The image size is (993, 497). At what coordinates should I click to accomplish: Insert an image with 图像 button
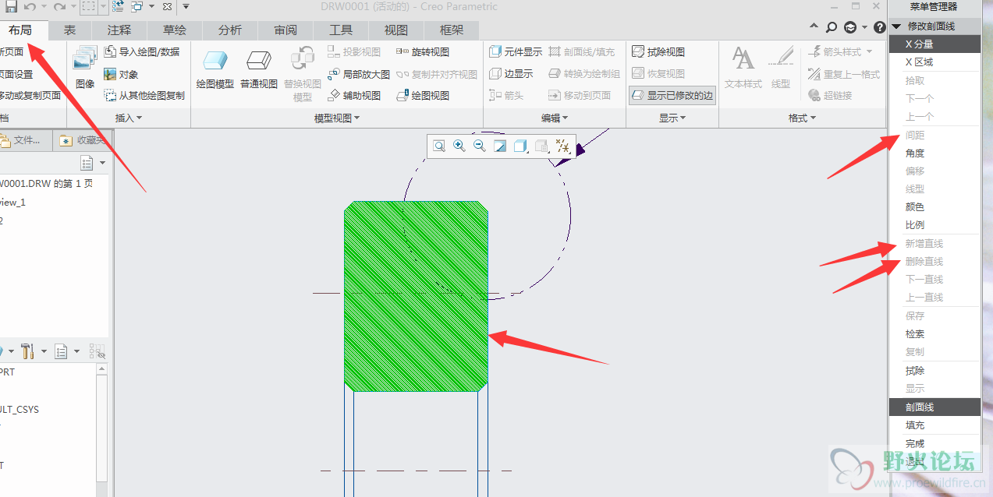[85, 67]
